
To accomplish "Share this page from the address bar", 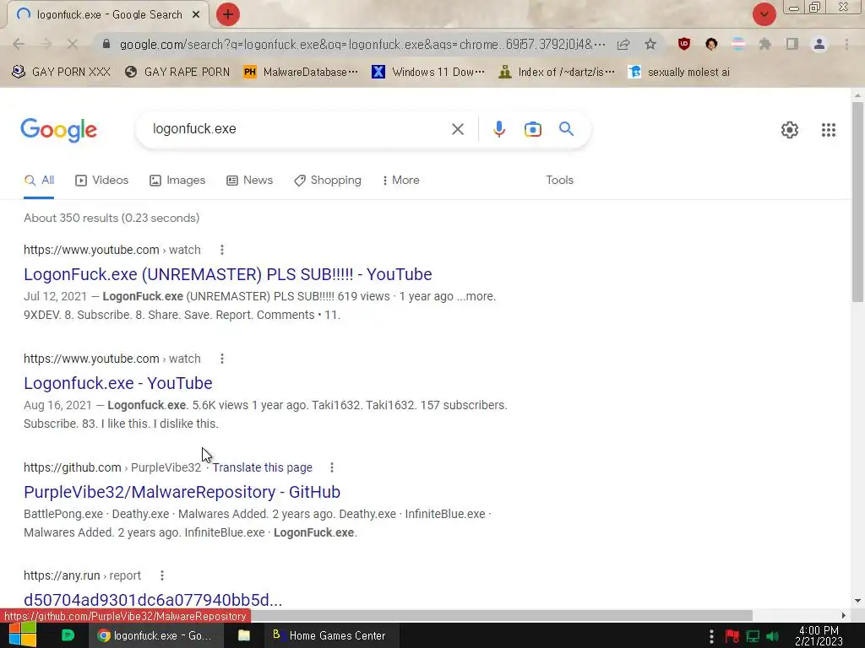I will click(x=623, y=44).
